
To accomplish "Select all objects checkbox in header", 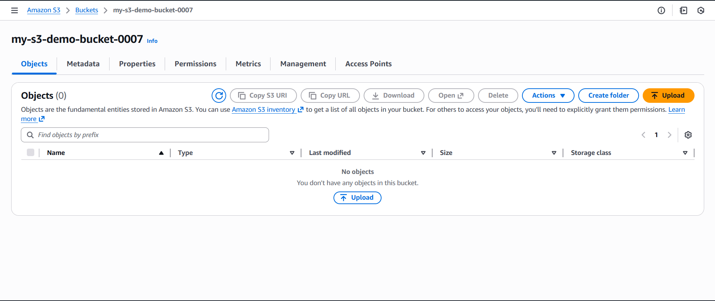I will point(31,152).
